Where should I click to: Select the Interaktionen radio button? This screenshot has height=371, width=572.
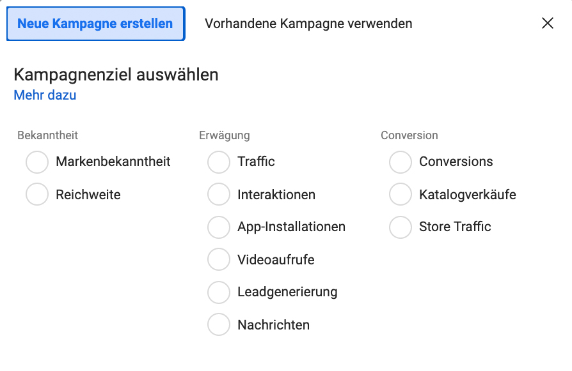click(219, 194)
